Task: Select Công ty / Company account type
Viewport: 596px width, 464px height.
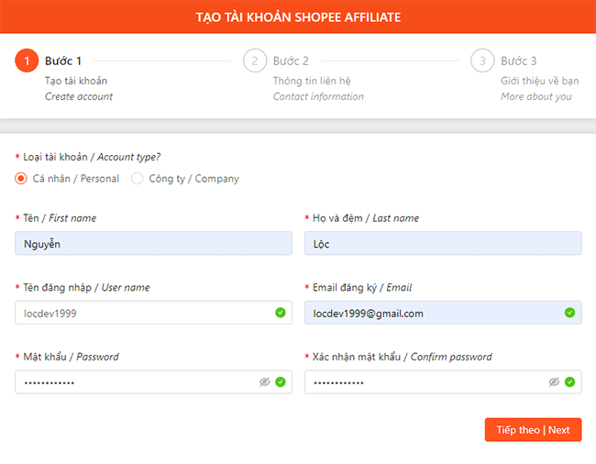Action: click(138, 179)
